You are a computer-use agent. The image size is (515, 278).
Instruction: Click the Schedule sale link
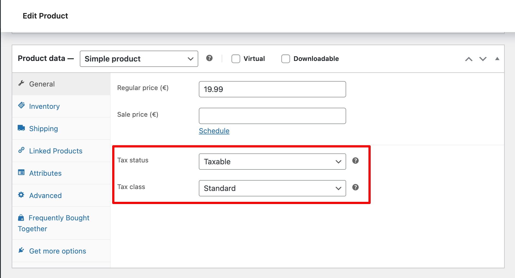point(214,131)
